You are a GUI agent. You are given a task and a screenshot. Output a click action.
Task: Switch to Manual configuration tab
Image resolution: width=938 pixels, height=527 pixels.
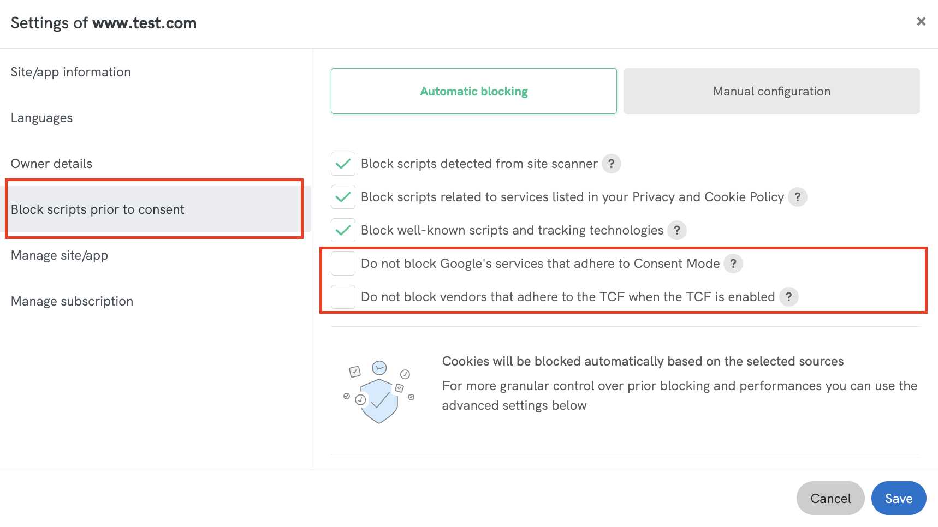coord(770,91)
